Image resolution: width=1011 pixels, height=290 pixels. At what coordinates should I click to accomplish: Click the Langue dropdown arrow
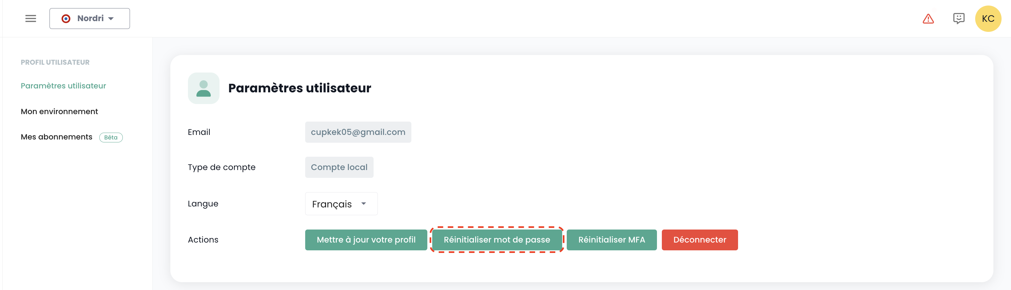(364, 204)
